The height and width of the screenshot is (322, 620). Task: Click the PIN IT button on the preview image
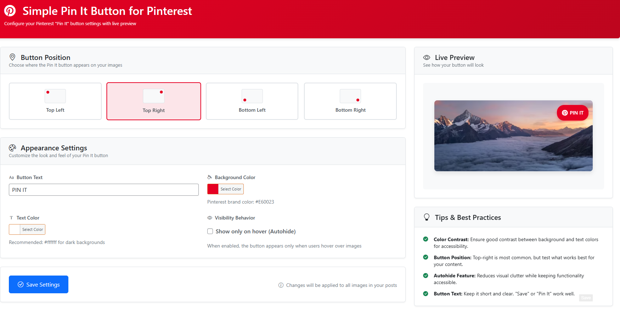[573, 113]
